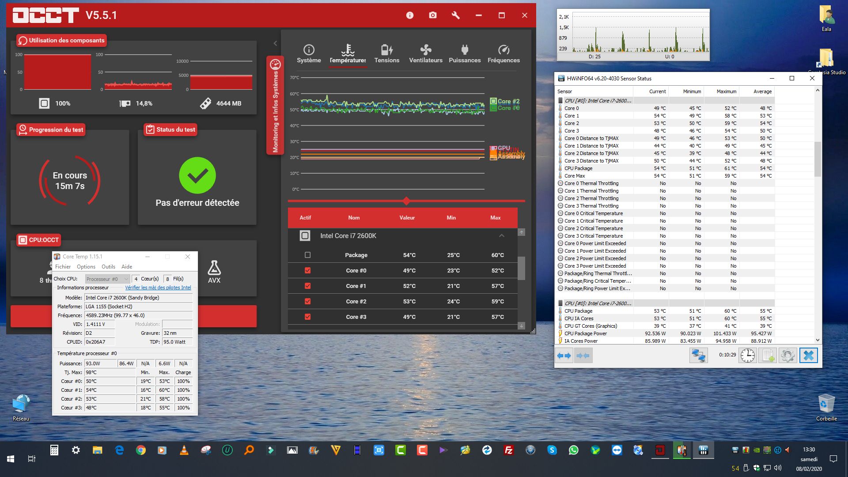The width and height of the screenshot is (848, 477).
Task: Uncheck the Core #0 row checkbox
Action: [308, 270]
